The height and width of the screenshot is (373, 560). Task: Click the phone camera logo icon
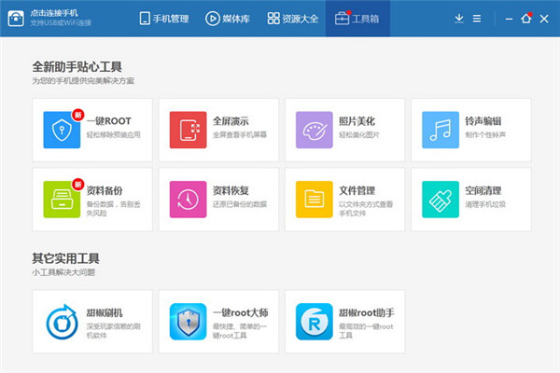17,18
